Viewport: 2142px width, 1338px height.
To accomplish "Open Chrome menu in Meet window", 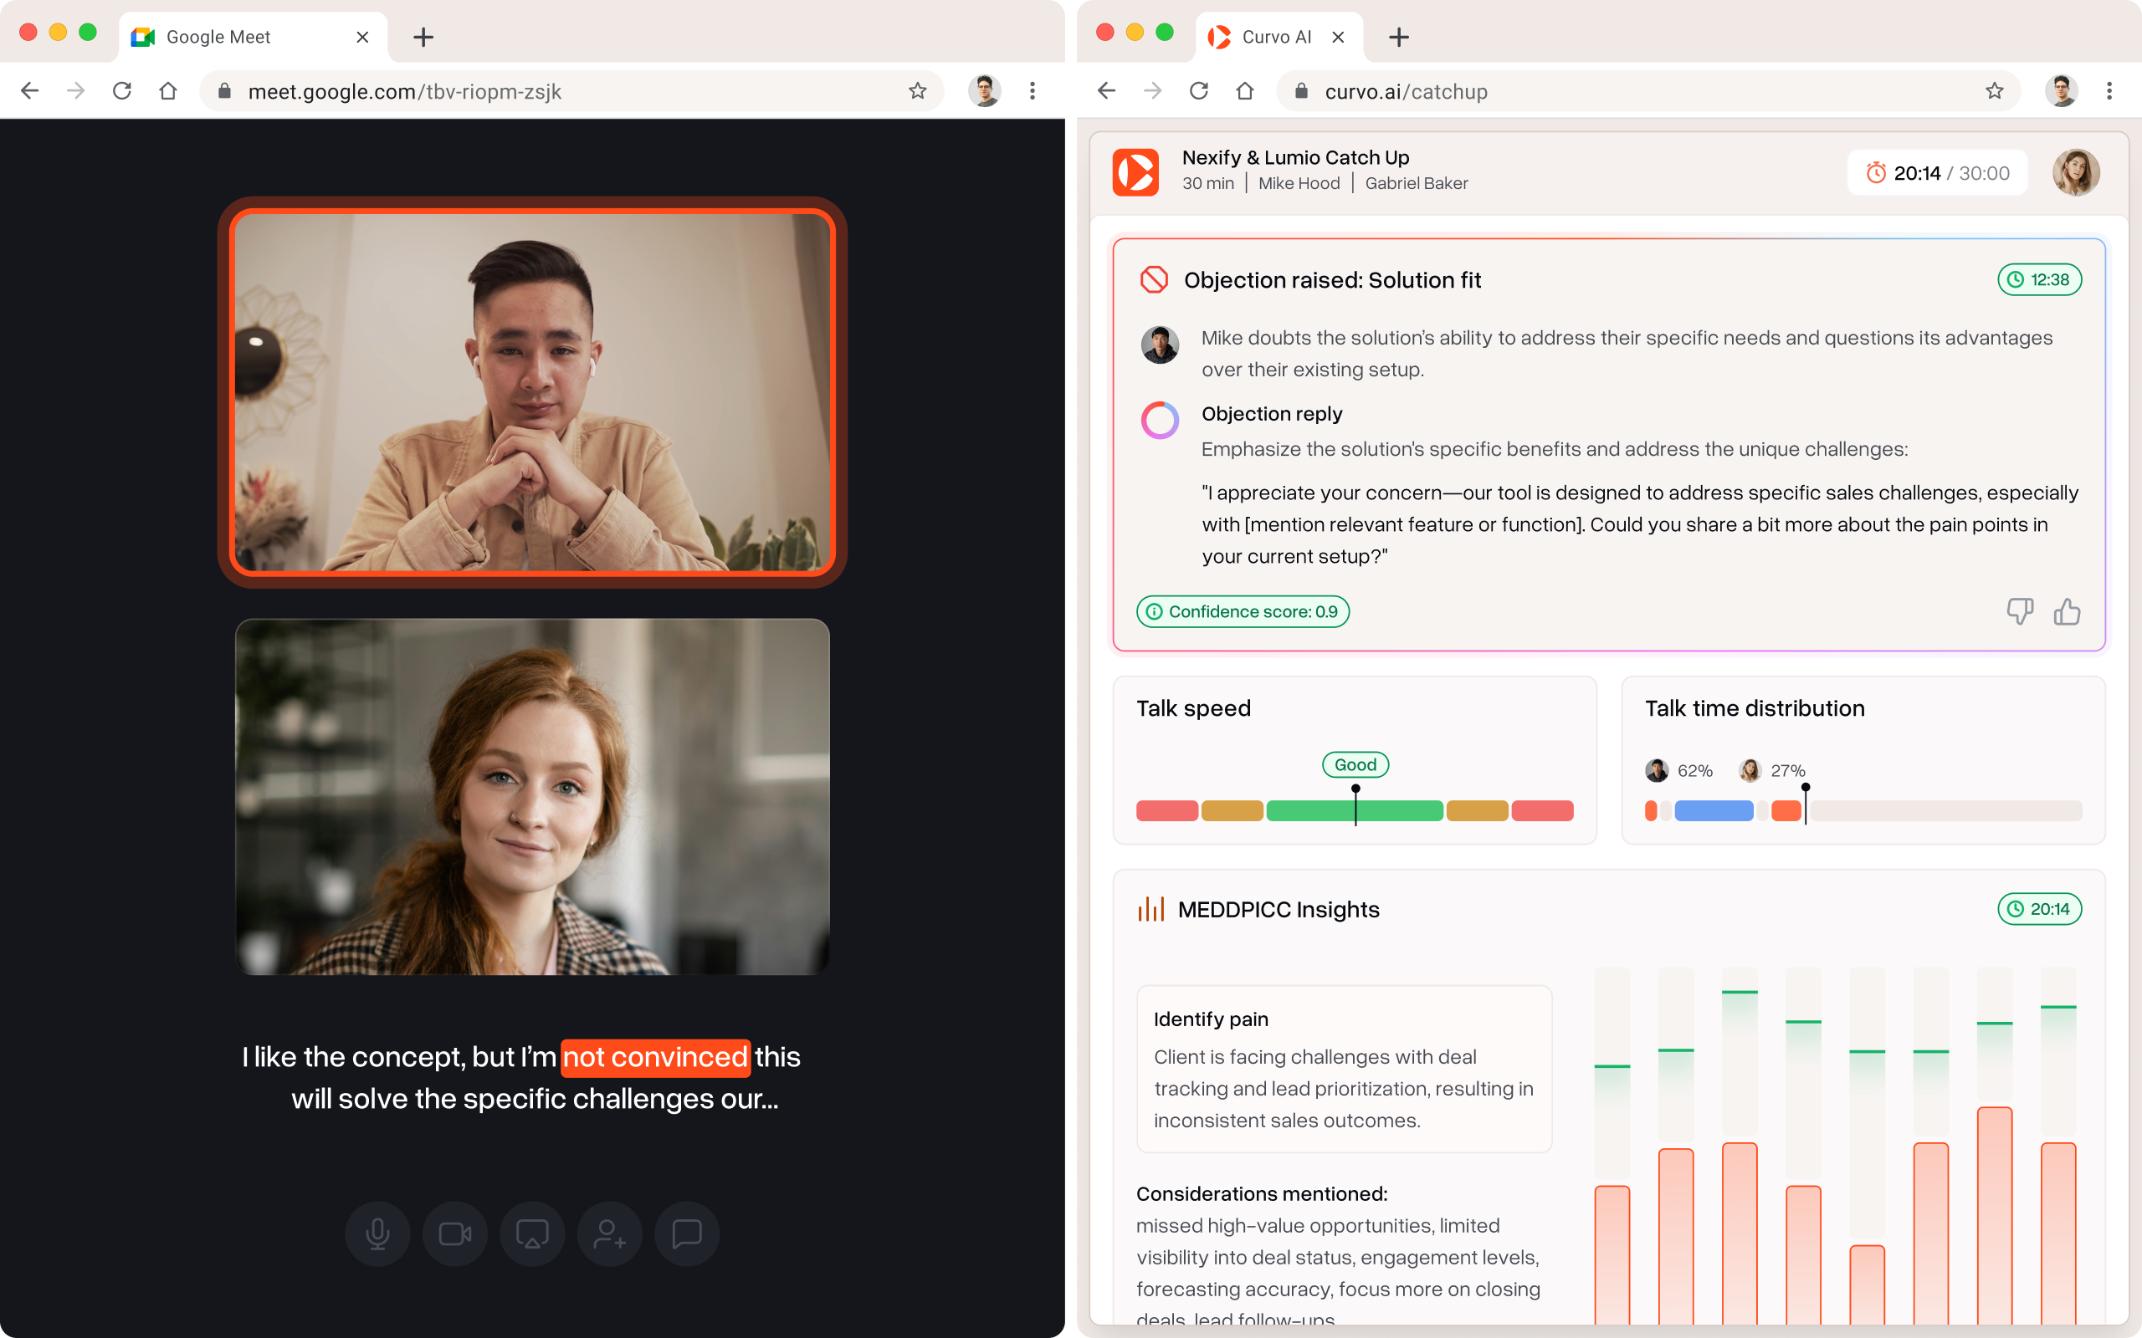I will [1032, 91].
